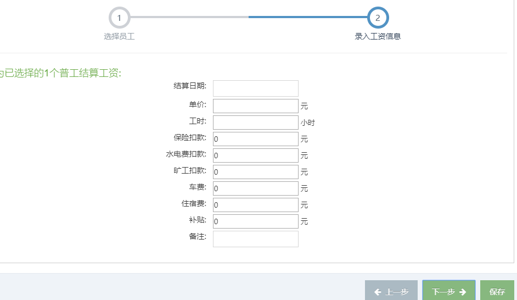517x300 pixels.
Task: Focus the 车费 input box
Action: [255, 188]
